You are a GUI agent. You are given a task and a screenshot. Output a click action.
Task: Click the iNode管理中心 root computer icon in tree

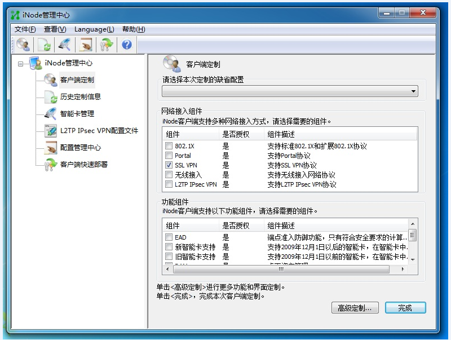pyautogui.click(x=36, y=63)
